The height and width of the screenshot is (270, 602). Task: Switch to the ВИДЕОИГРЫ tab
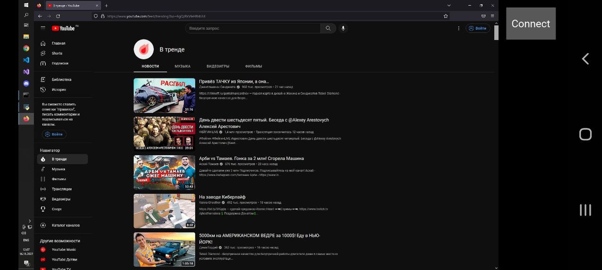[x=218, y=66]
